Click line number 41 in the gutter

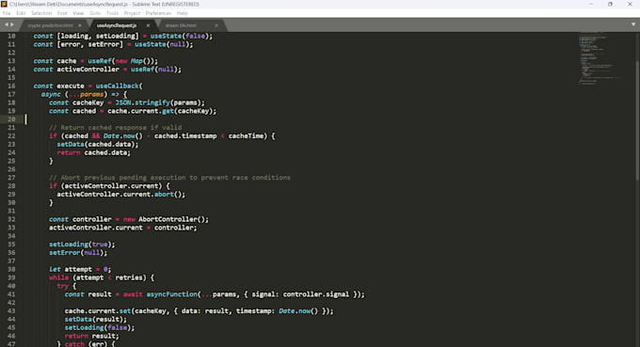[x=11, y=294]
